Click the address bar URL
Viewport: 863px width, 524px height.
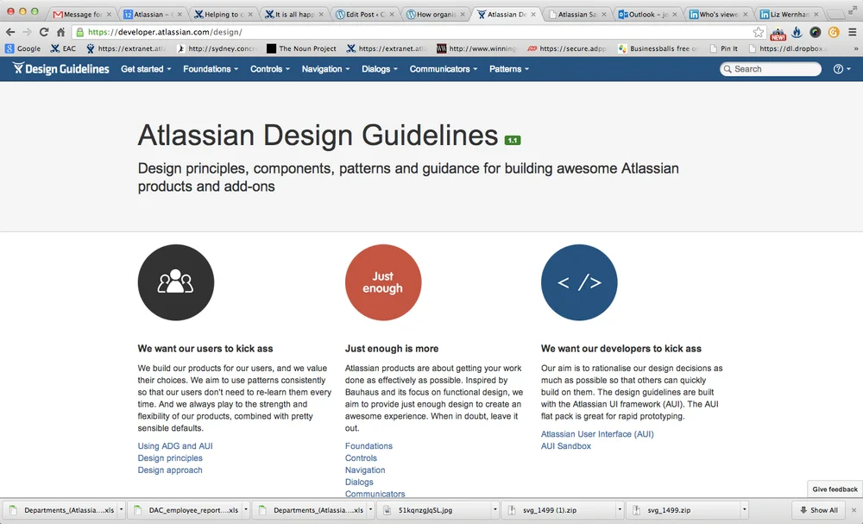click(x=165, y=33)
